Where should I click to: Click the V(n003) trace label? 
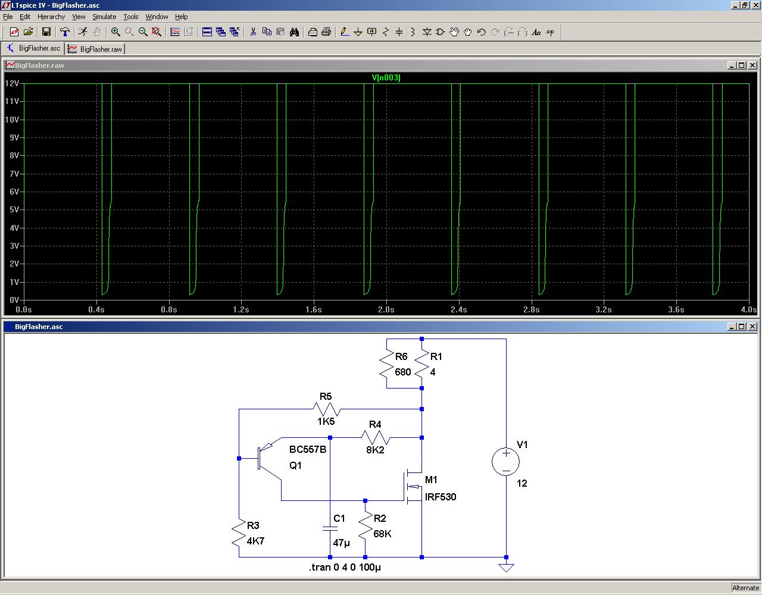[386, 77]
